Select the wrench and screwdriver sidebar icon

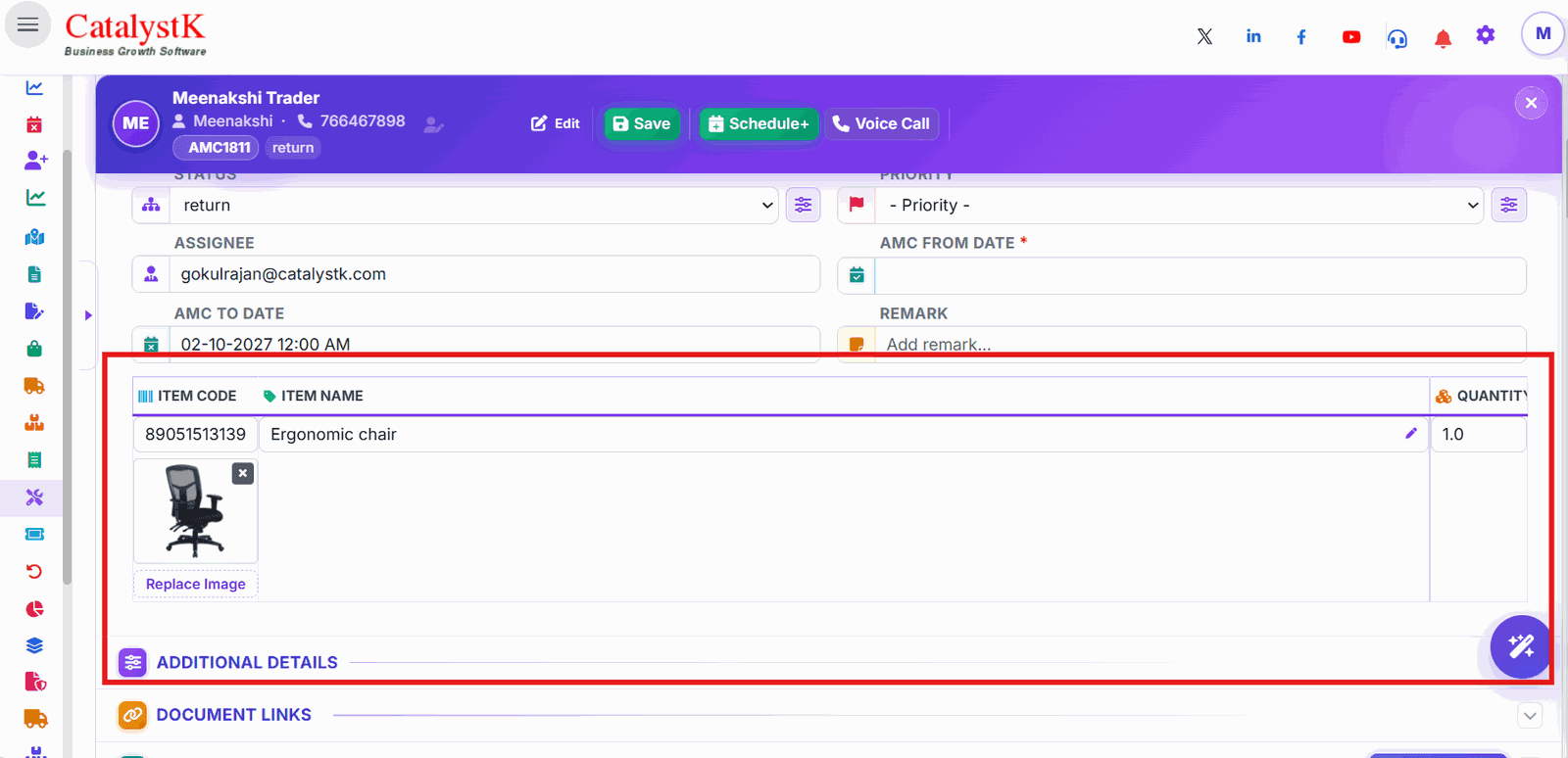coord(34,497)
